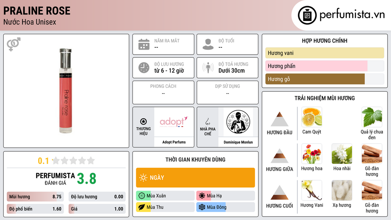Click the Giá 1.00 score bar

(x=97, y=209)
